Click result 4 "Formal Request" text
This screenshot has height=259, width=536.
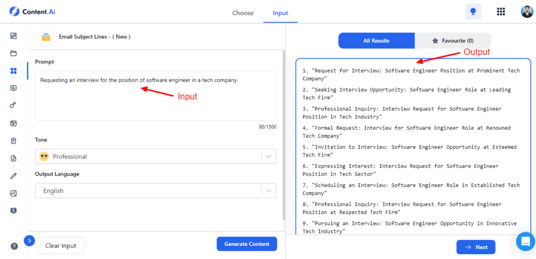pyautogui.click(x=406, y=132)
